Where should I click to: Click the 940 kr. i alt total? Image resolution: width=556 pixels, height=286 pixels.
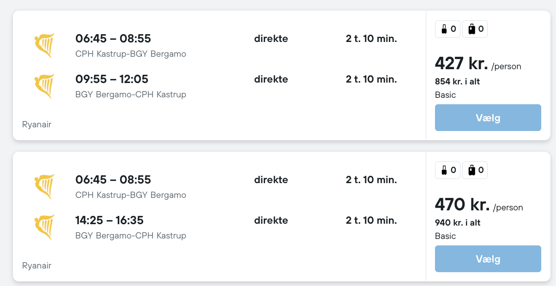458,223
